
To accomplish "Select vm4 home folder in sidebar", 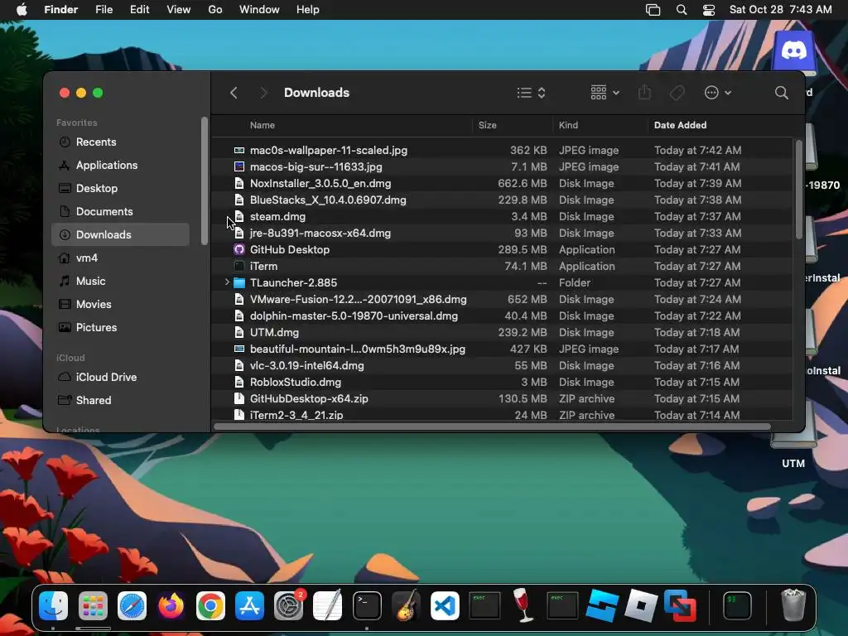I will coord(120,258).
